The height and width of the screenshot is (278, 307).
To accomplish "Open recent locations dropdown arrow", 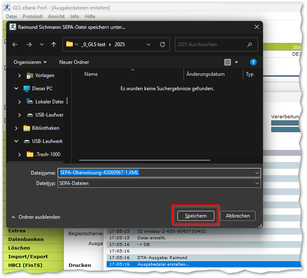I will (42, 44).
